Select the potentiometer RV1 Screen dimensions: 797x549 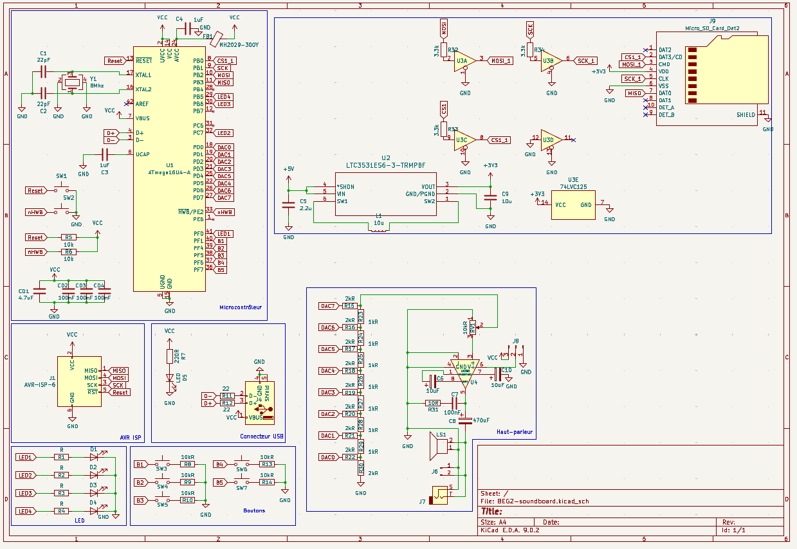(x=473, y=327)
